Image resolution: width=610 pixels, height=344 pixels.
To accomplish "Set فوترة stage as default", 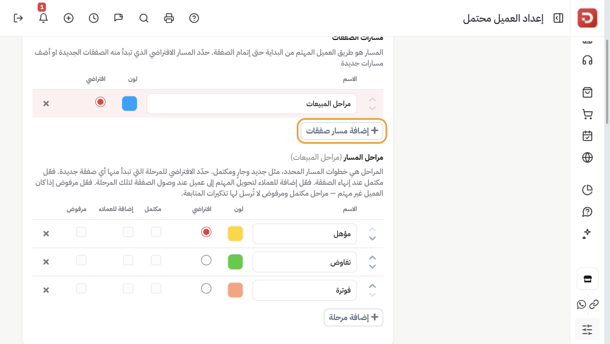I will [x=206, y=288].
